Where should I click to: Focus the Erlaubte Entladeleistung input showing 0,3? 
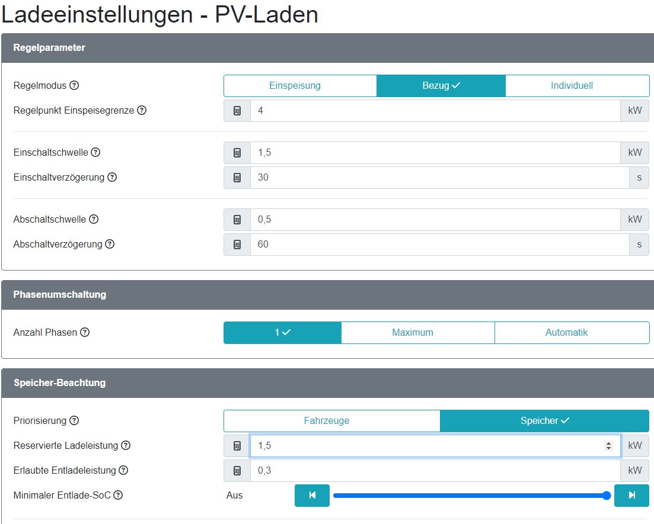(435, 471)
